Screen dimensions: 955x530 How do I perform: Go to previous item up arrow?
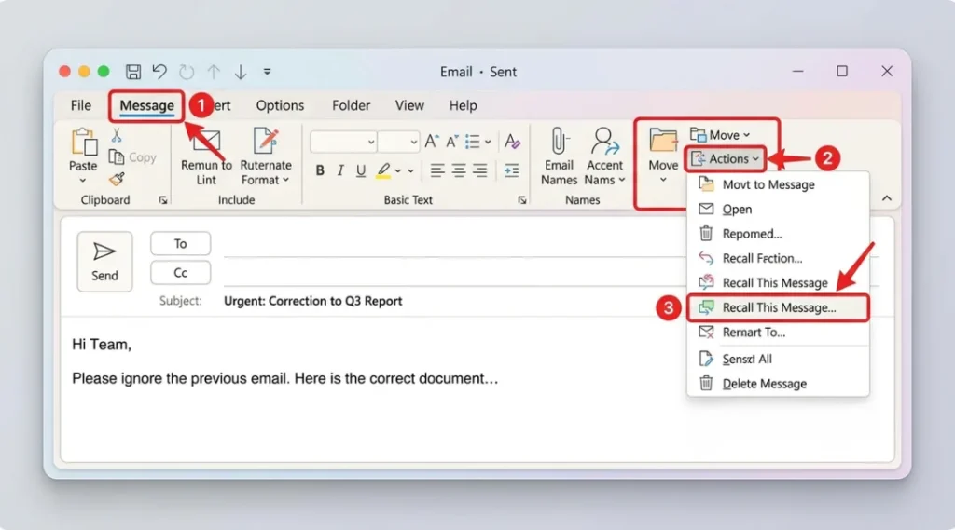214,72
